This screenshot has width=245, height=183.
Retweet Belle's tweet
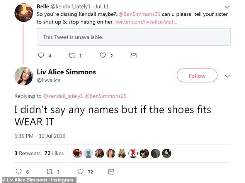point(71,55)
